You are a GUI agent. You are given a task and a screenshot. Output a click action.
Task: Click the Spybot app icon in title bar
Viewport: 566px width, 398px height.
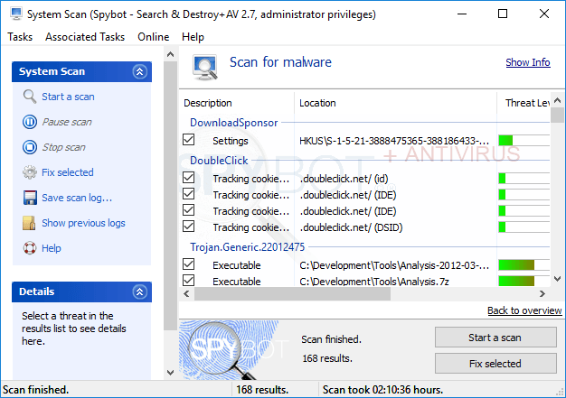click(x=16, y=14)
